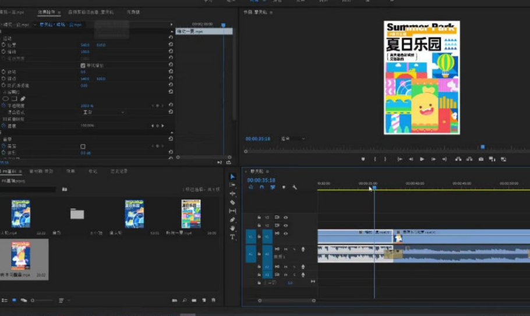Select the Type tool
The height and width of the screenshot is (316, 530).
tap(232, 237)
